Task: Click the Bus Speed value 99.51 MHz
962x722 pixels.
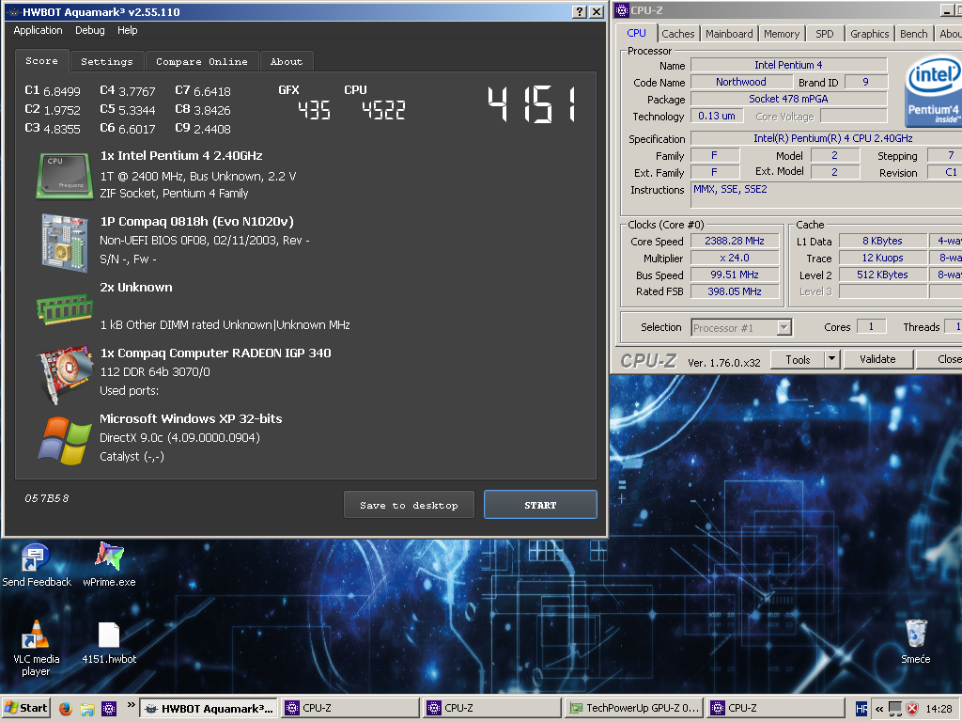Action: [x=735, y=275]
